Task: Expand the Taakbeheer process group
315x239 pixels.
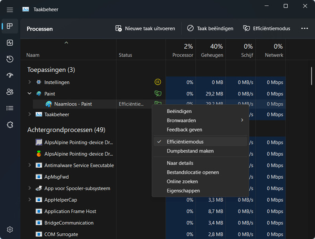Action: point(29,114)
